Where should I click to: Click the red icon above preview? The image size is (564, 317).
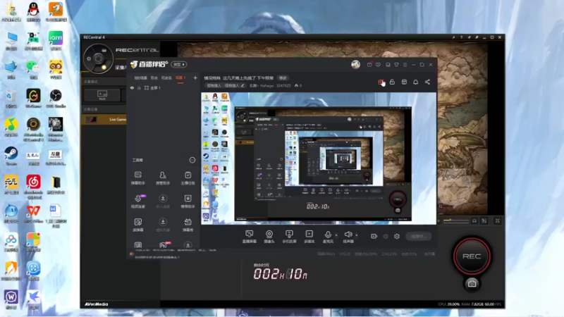pyautogui.click(x=381, y=82)
